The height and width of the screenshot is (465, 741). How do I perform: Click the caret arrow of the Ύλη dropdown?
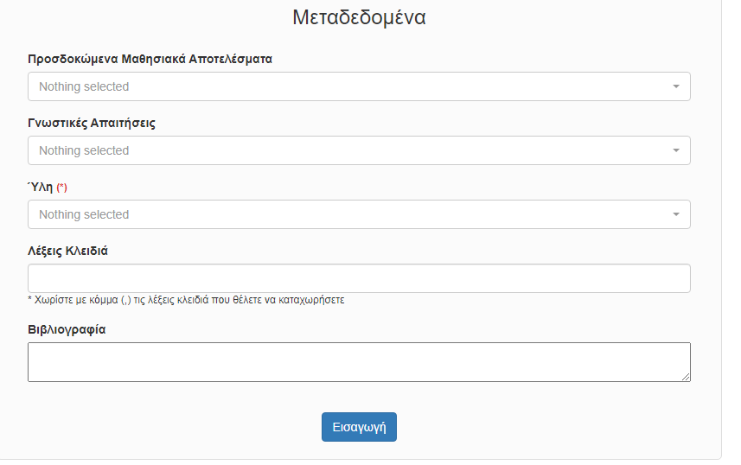coord(676,214)
